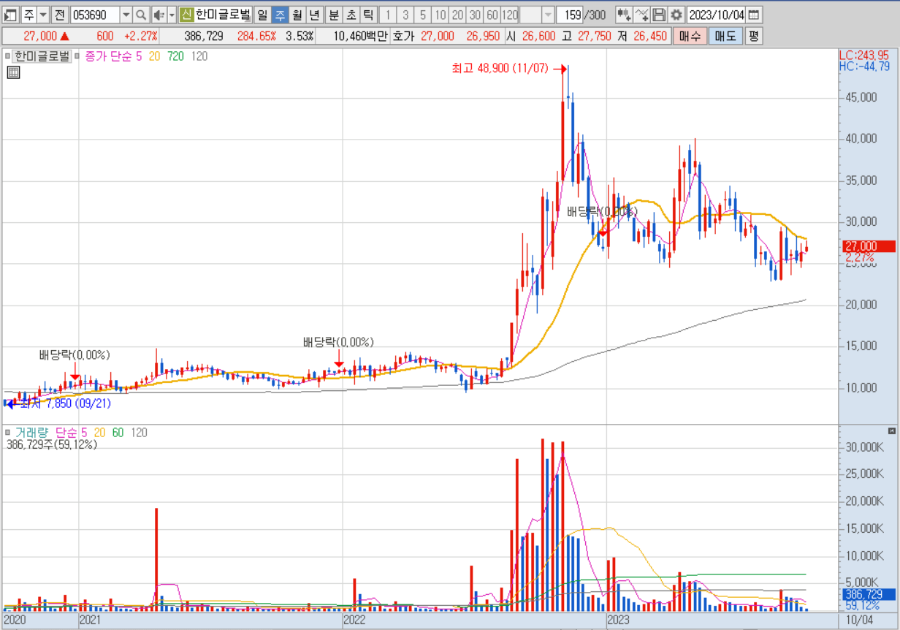Click the 평 button
Screen dimensions: 900x630
pyautogui.click(x=753, y=36)
